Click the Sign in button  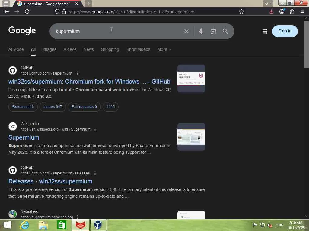pos(285,31)
